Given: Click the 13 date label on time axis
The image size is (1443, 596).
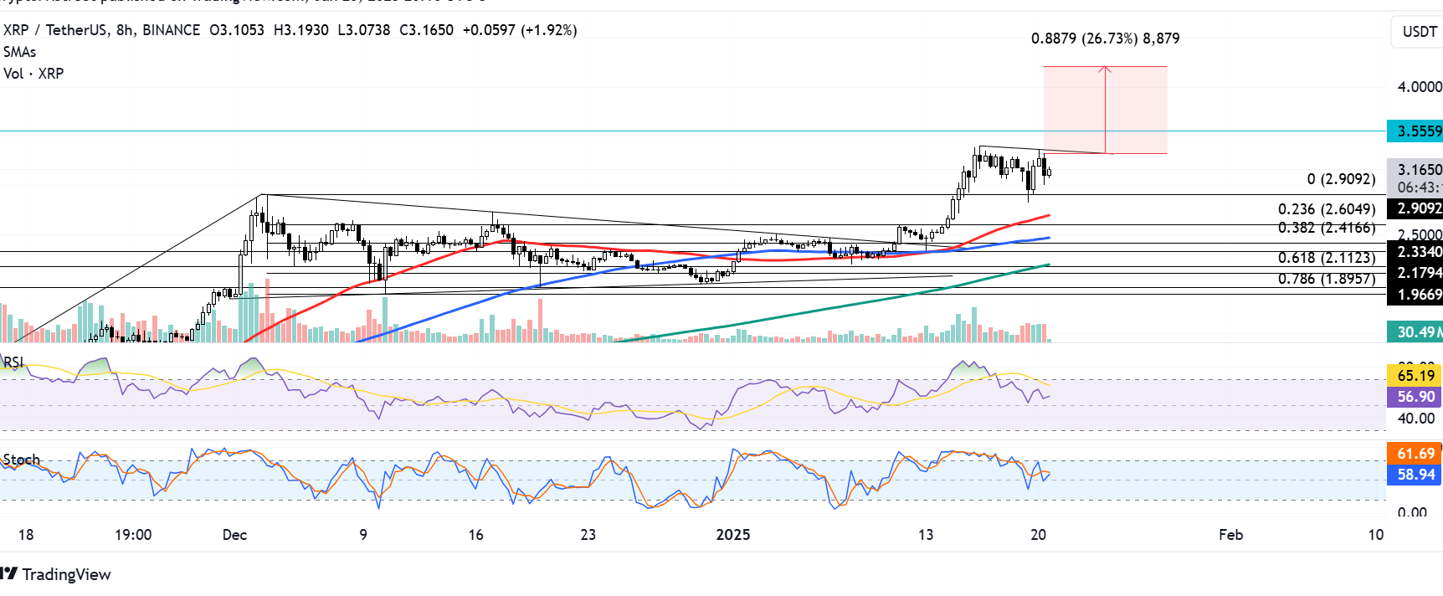Looking at the screenshot, I should click(x=926, y=535).
